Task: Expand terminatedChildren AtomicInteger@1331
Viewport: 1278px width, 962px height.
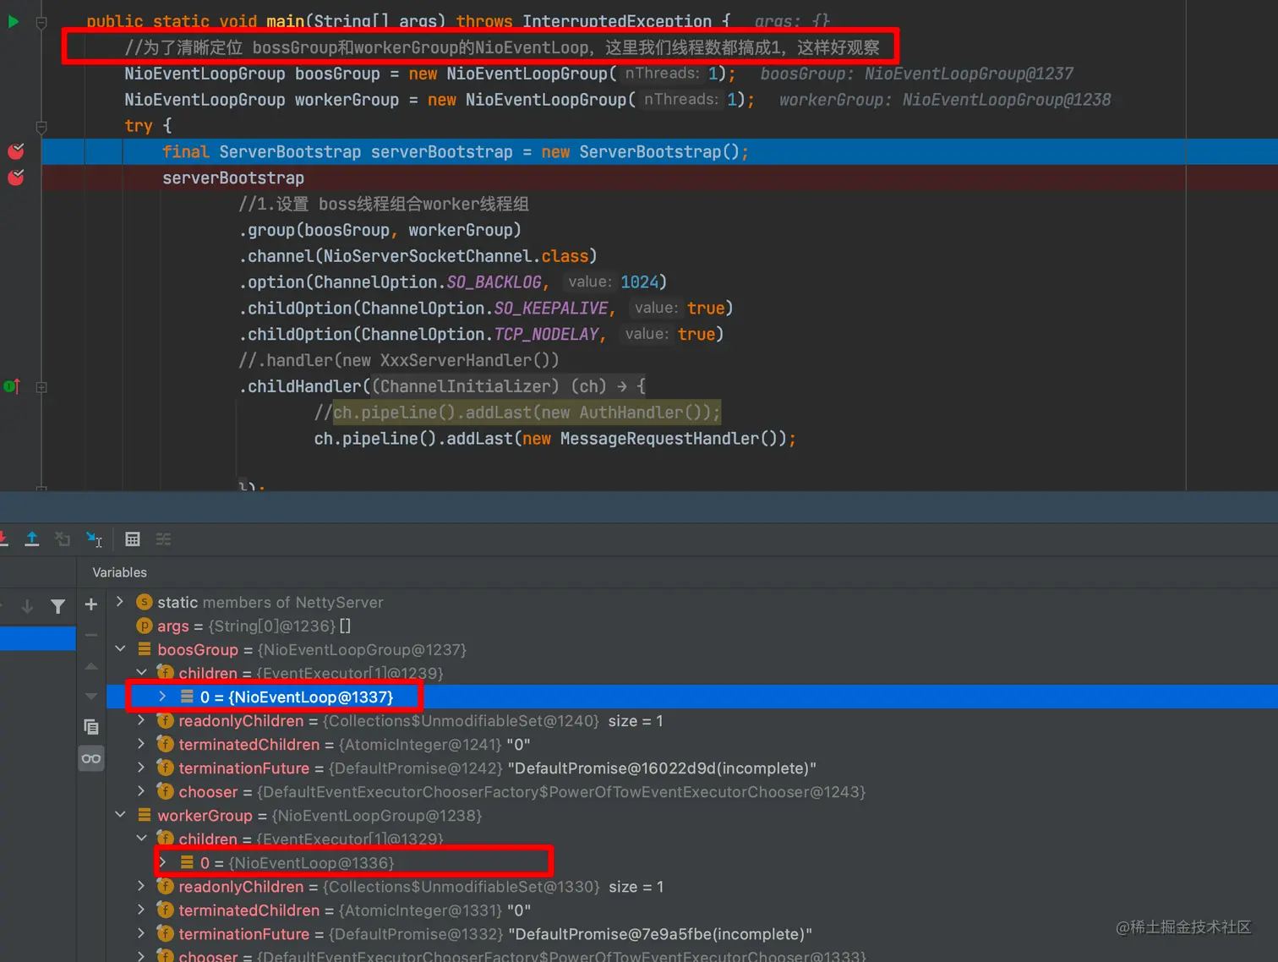Action: click(x=141, y=910)
